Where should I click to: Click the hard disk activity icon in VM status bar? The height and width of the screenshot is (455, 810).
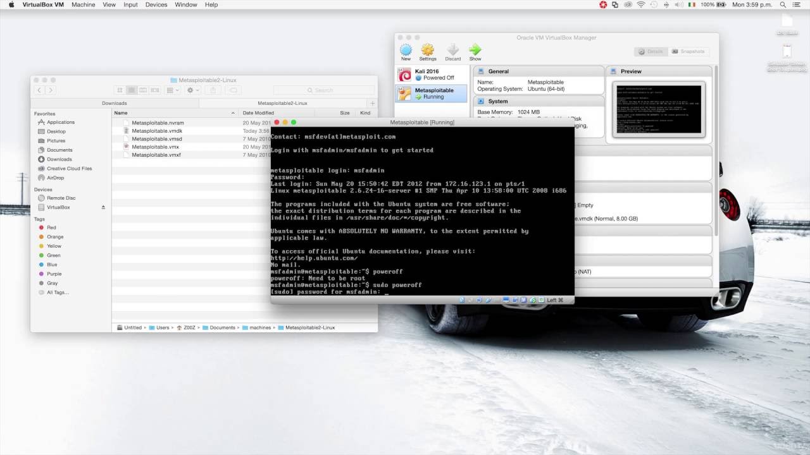462,300
